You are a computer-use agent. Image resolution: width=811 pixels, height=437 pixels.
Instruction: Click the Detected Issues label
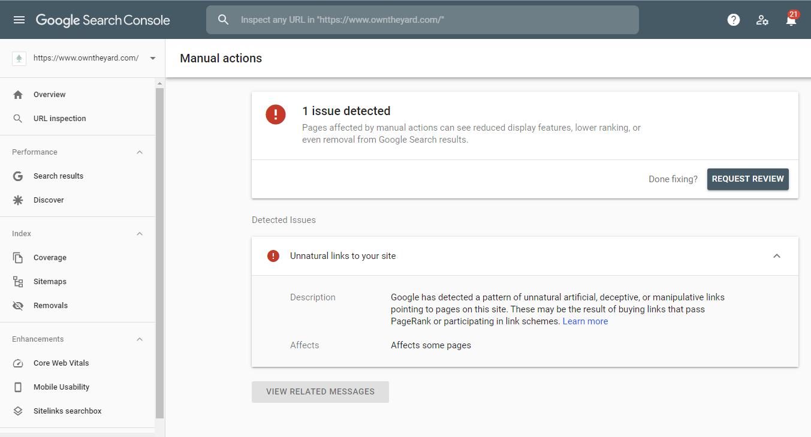coord(284,220)
